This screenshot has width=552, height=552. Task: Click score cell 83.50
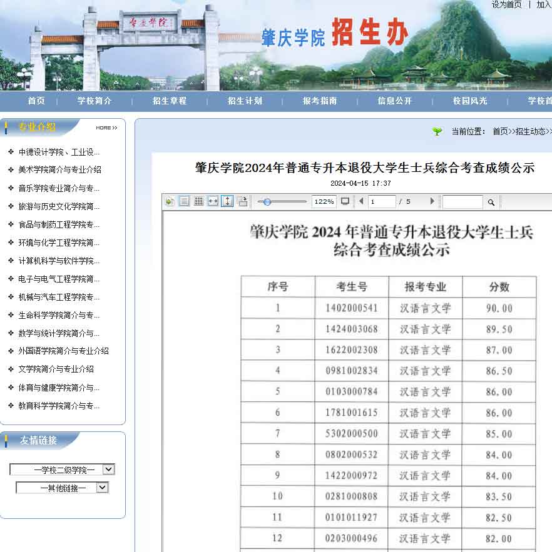(499, 497)
